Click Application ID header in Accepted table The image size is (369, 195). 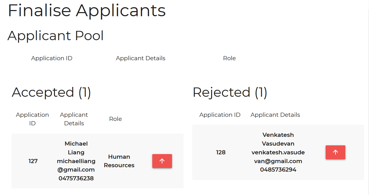32,119
